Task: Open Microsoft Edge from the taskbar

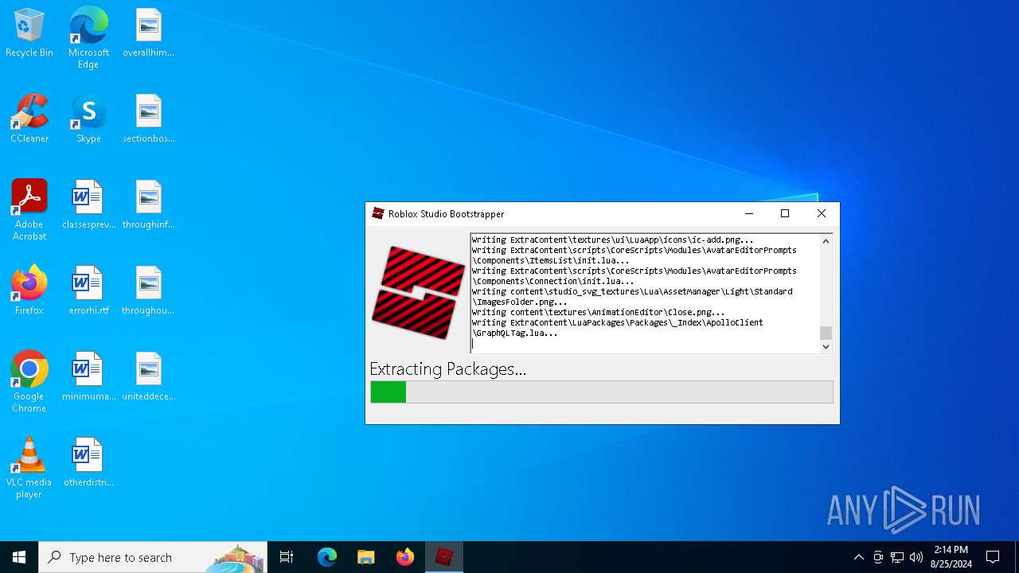Action: click(327, 557)
